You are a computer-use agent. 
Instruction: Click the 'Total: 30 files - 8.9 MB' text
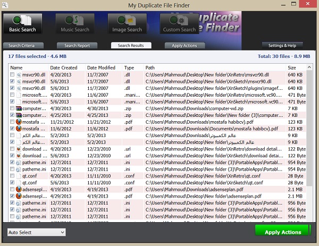coord(284,56)
